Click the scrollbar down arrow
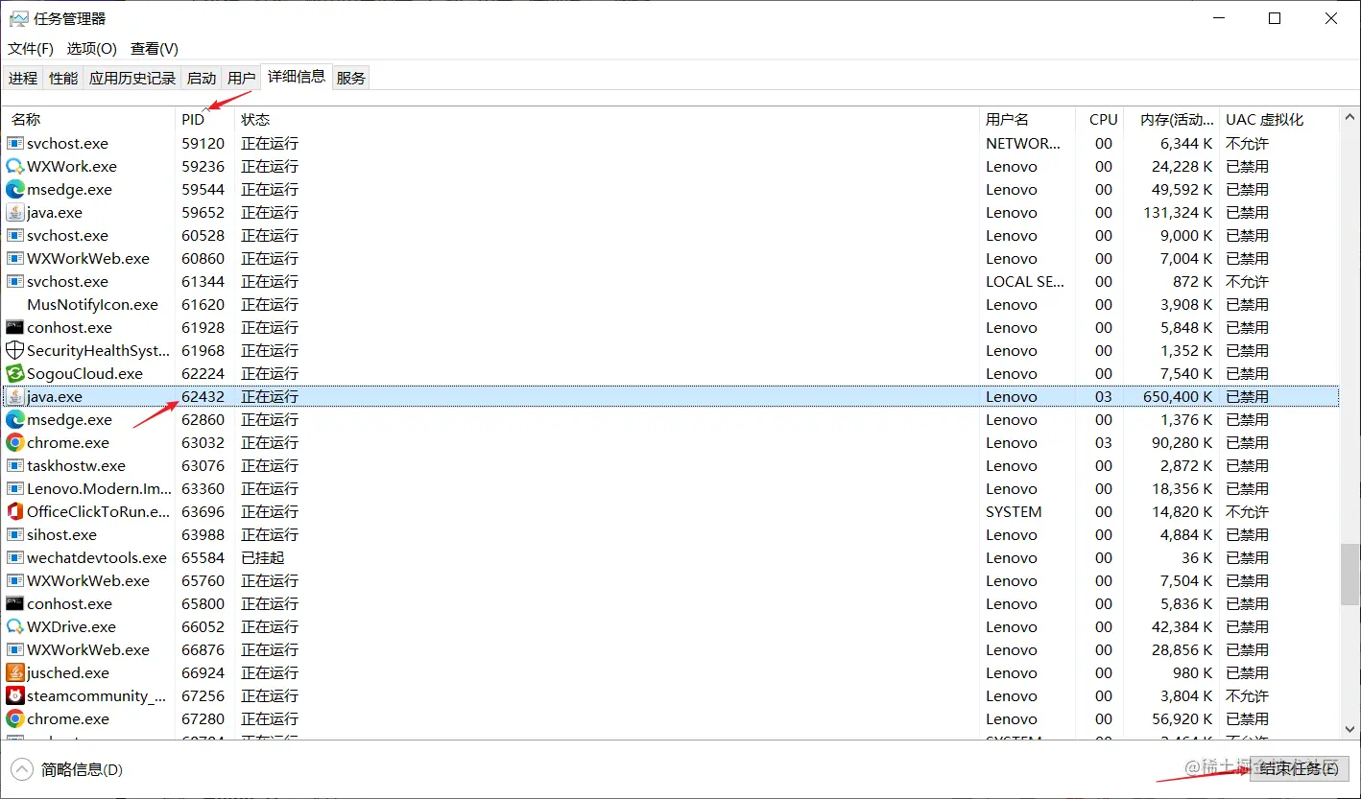Image resolution: width=1361 pixels, height=799 pixels. click(x=1350, y=731)
